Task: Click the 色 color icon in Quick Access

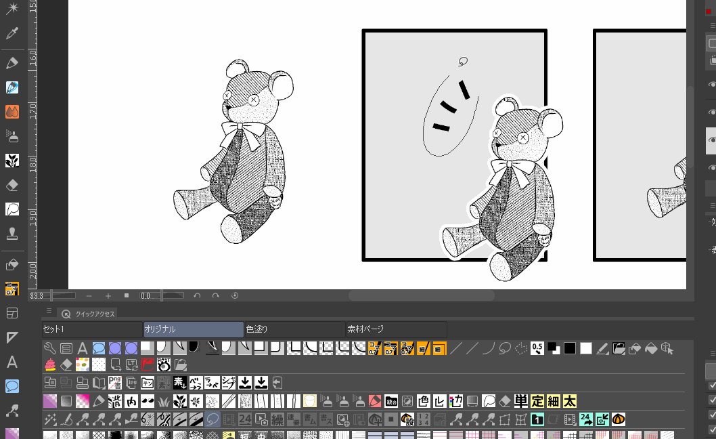Action: [x=423, y=402]
